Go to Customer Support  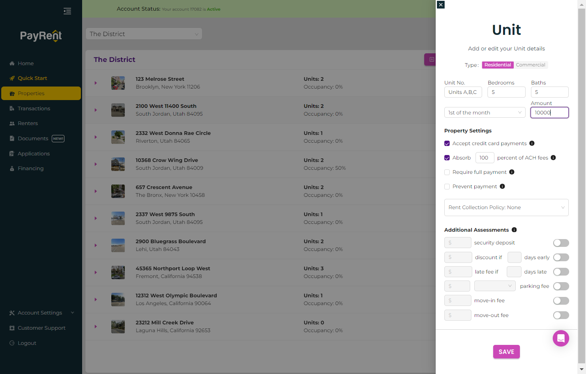tap(41, 328)
